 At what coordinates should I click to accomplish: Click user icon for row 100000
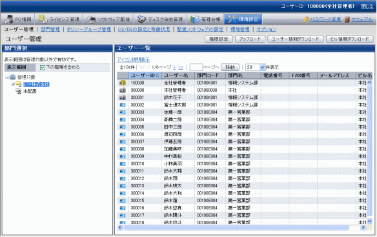[123, 83]
